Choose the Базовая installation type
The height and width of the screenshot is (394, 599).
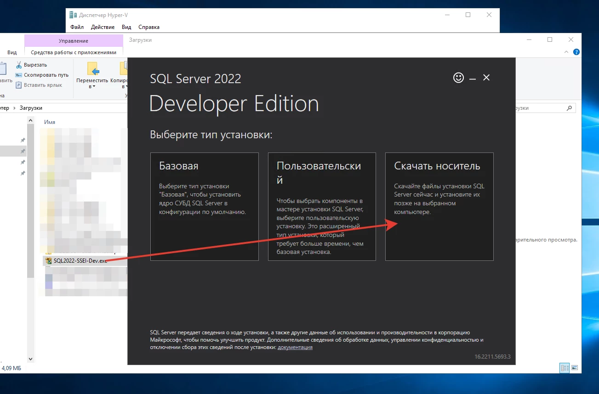pyautogui.click(x=204, y=206)
